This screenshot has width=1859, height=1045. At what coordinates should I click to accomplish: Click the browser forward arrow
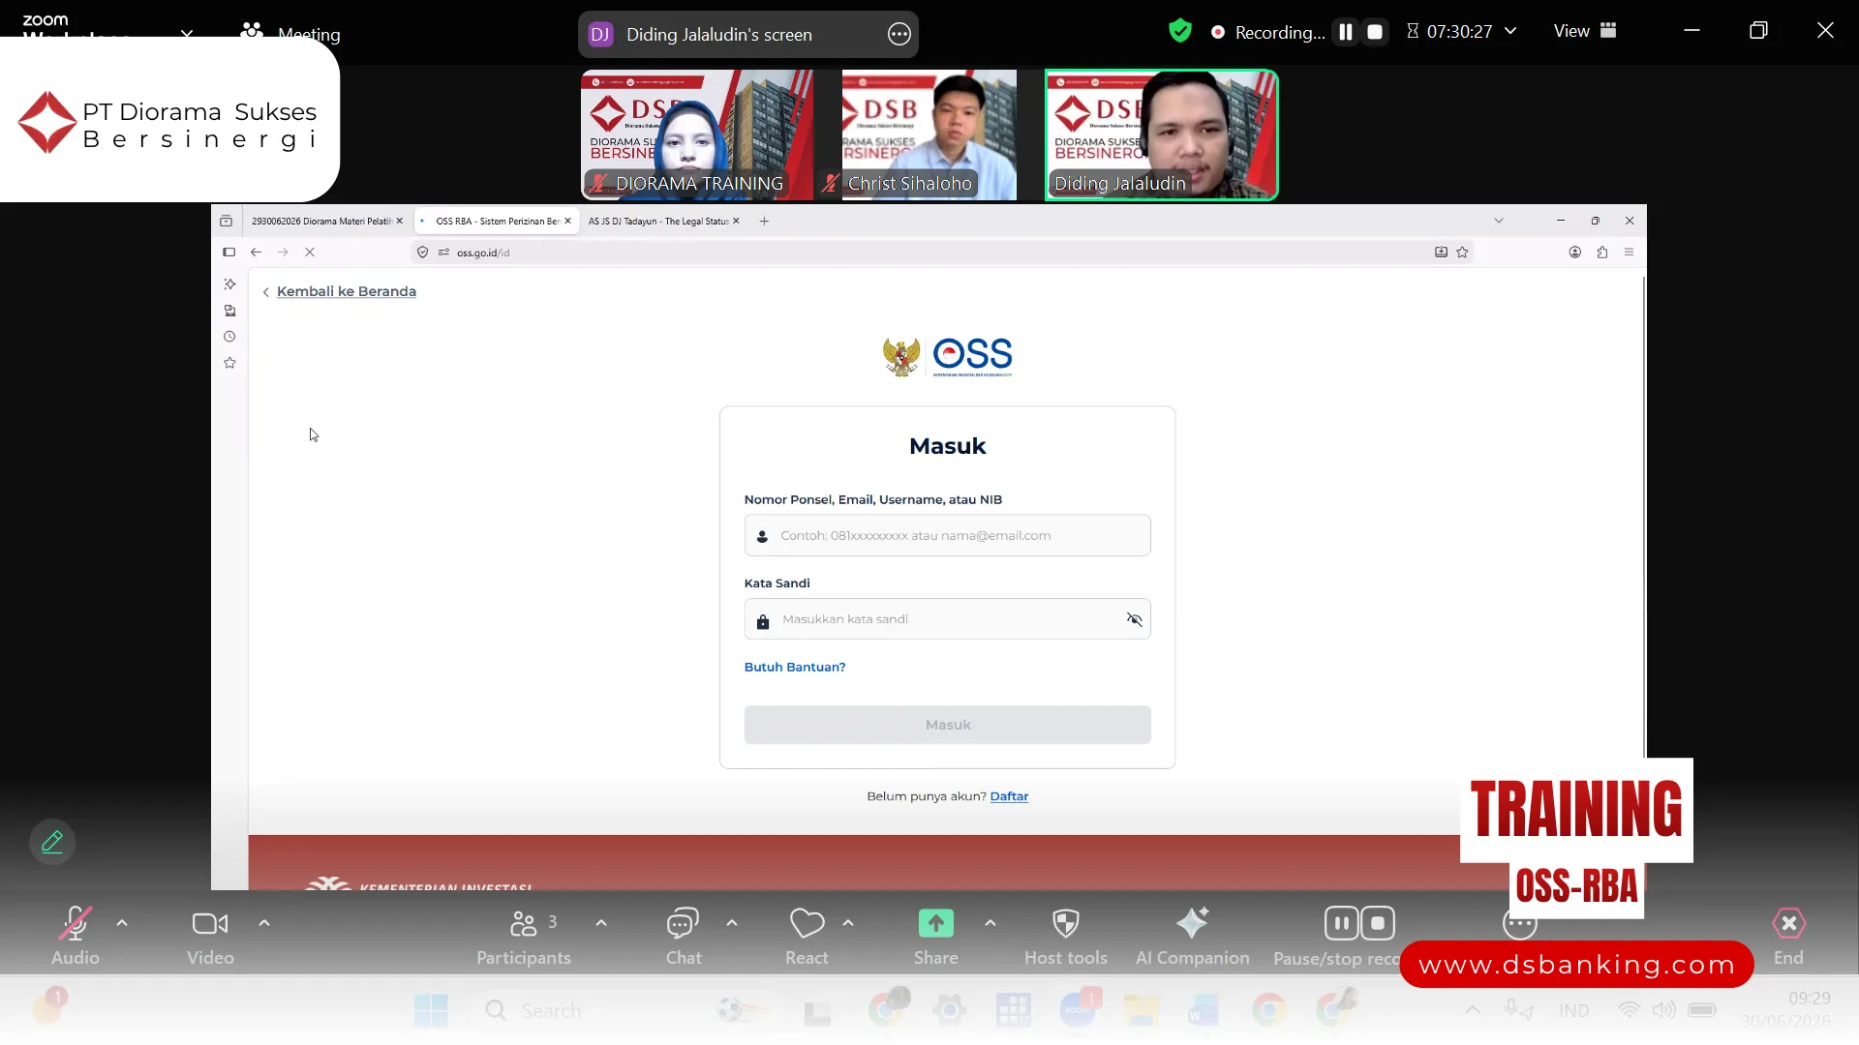tap(283, 252)
